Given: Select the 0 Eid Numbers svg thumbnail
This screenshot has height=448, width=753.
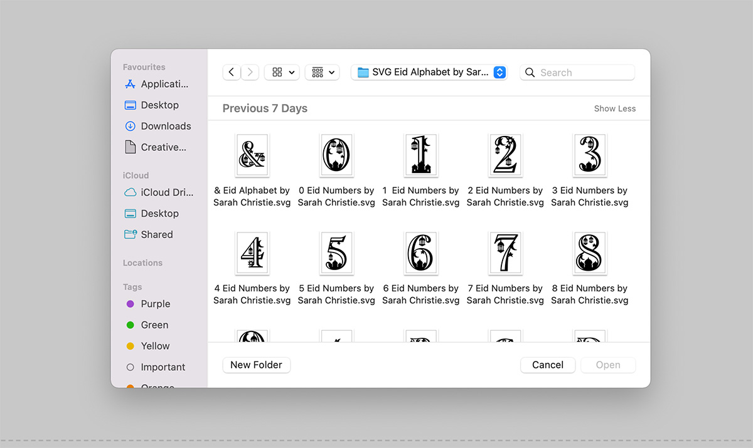Looking at the screenshot, I should click(x=336, y=154).
